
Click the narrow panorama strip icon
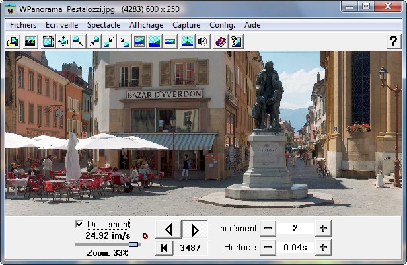click(x=170, y=42)
